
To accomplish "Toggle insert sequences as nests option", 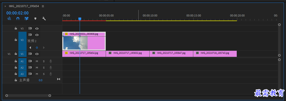I will (x=9, y=19).
